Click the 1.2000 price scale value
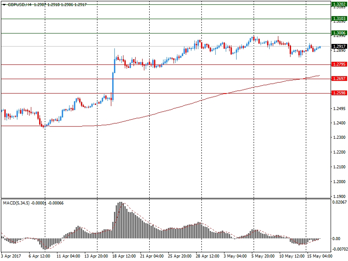 [x=339, y=181]
